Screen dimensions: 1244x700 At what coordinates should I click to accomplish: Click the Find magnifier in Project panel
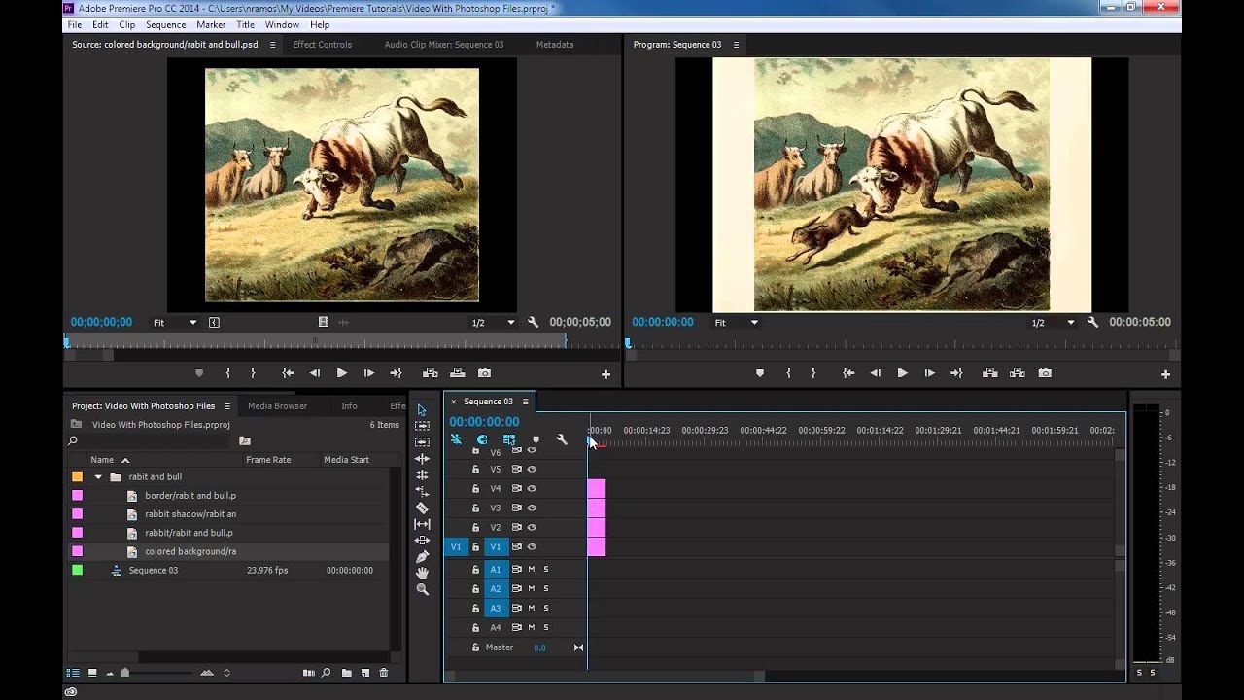(x=327, y=673)
